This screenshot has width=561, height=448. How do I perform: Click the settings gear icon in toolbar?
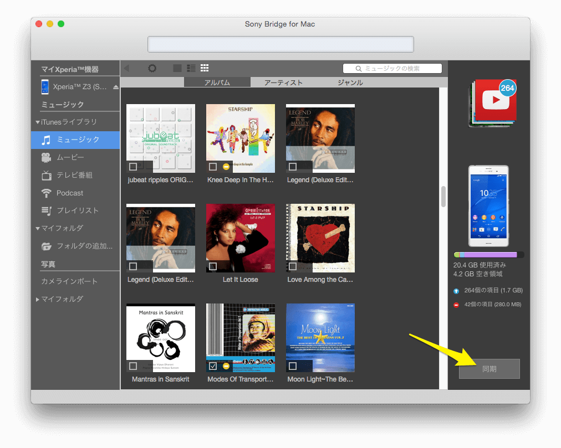coord(152,68)
